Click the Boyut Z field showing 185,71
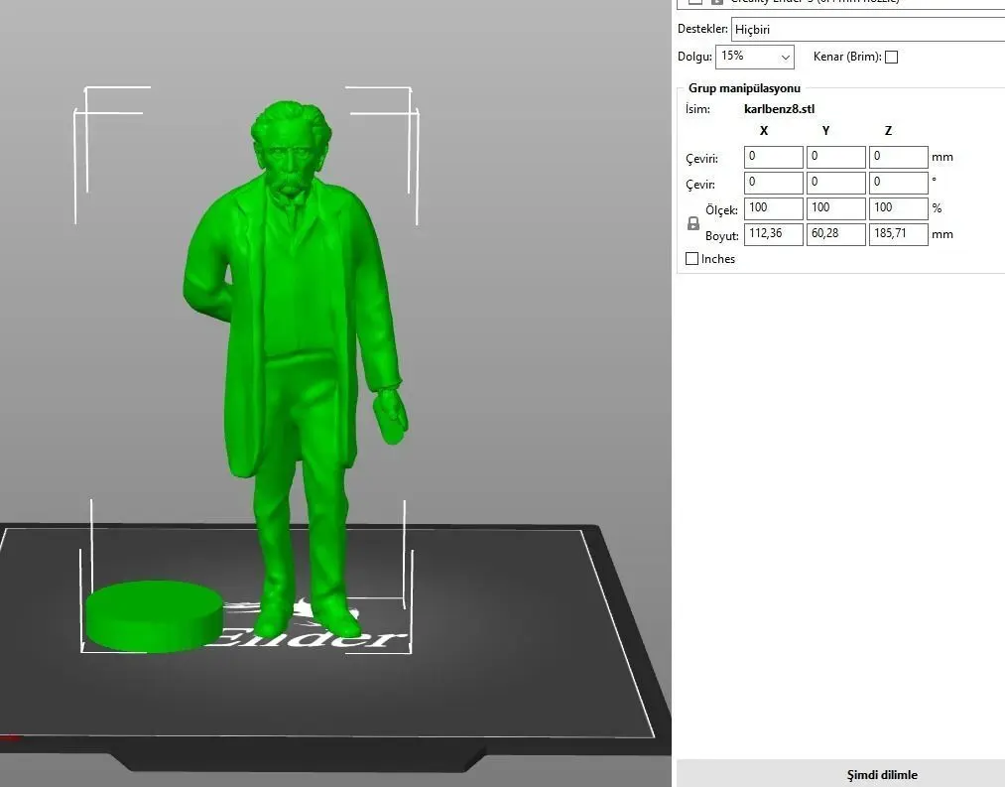This screenshot has height=787, width=1005. coord(898,234)
